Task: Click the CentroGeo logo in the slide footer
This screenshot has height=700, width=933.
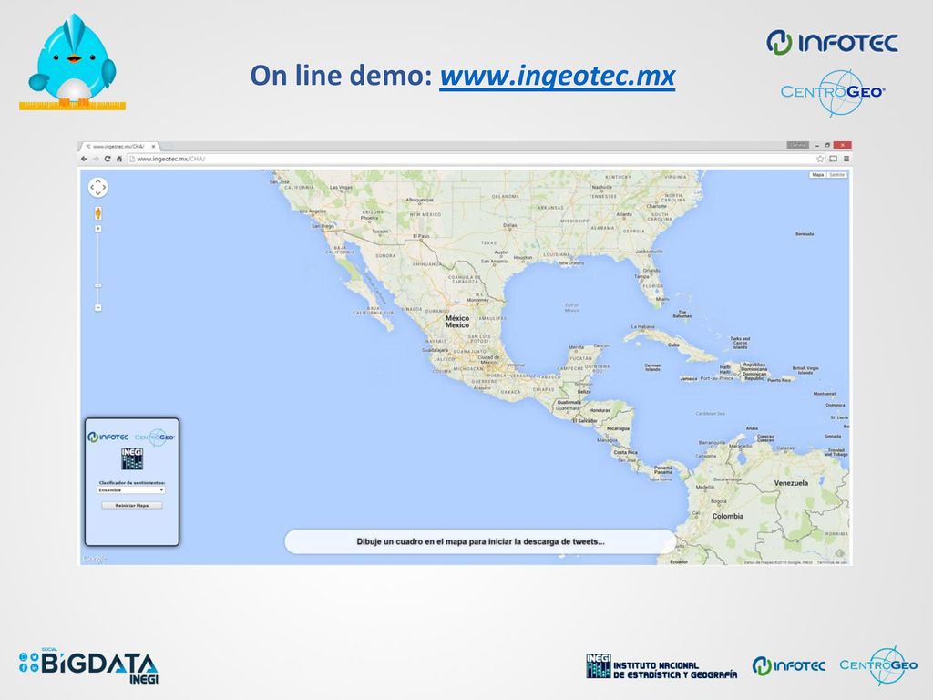Action: point(878,665)
